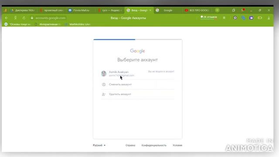Open the Основы bookmark in bookmarks bar
The height and width of the screenshot is (157, 279).
pyautogui.click(x=17, y=24)
